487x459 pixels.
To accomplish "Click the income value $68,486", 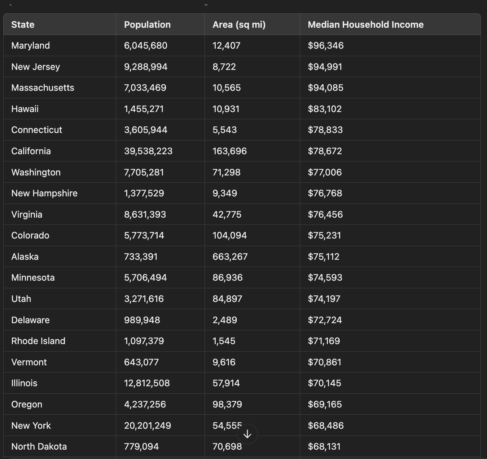I will click(x=326, y=425).
